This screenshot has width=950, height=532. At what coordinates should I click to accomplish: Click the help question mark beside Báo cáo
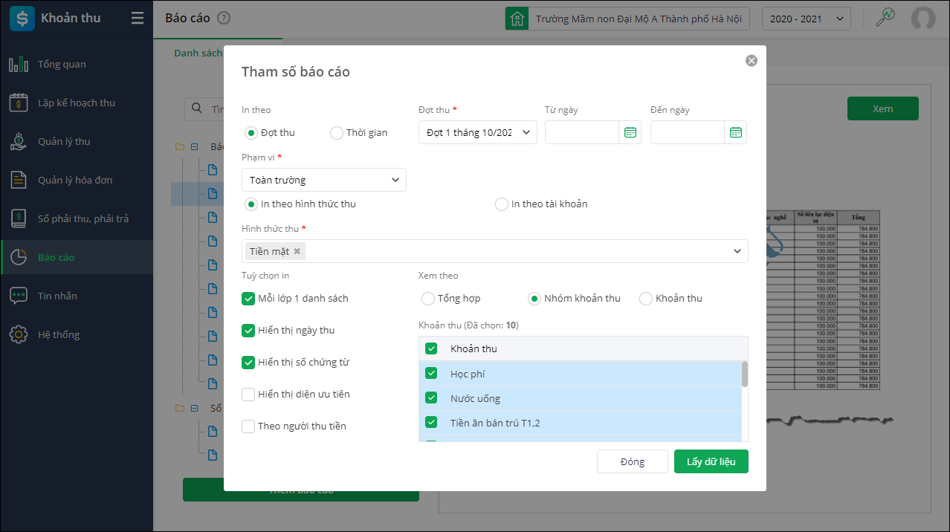(223, 19)
